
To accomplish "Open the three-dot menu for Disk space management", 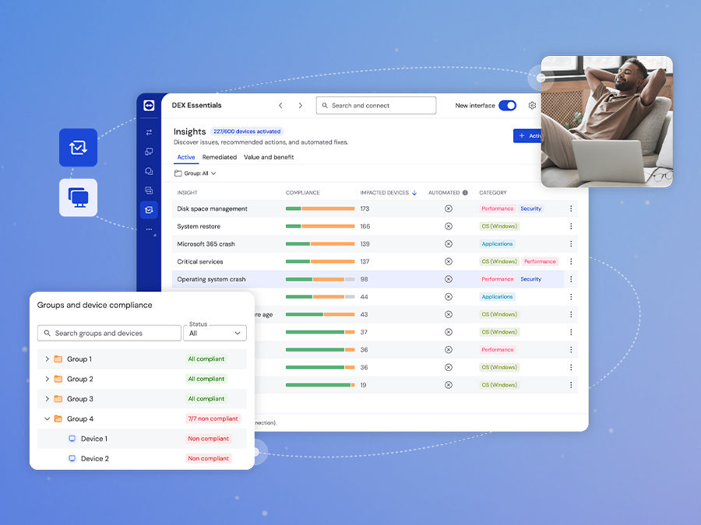I will (x=571, y=208).
